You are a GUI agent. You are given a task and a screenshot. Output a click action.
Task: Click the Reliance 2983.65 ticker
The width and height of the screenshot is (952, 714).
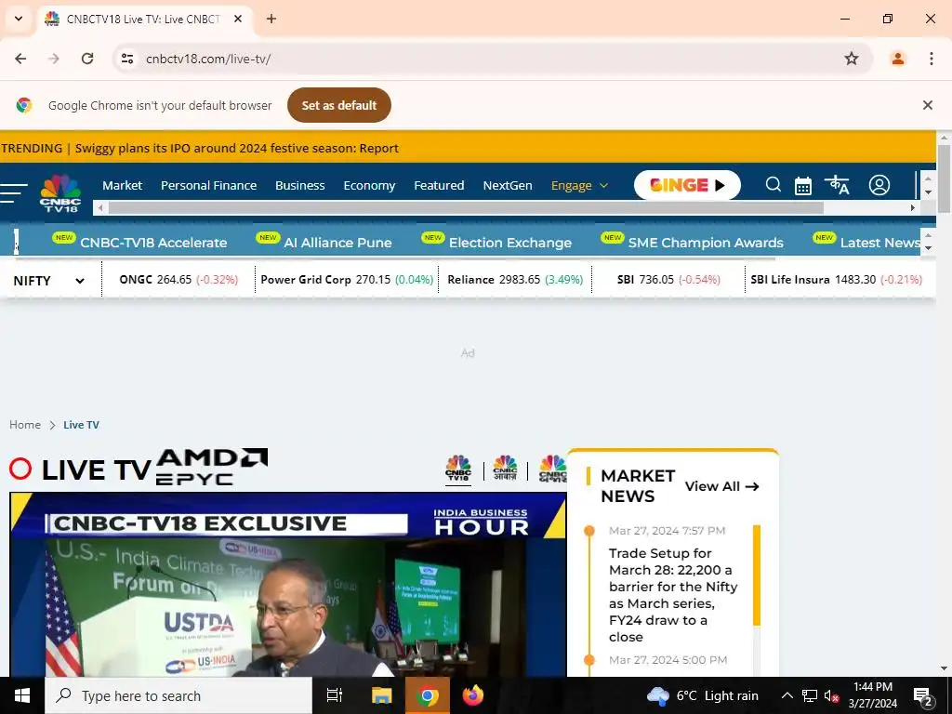click(x=515, y=279)
